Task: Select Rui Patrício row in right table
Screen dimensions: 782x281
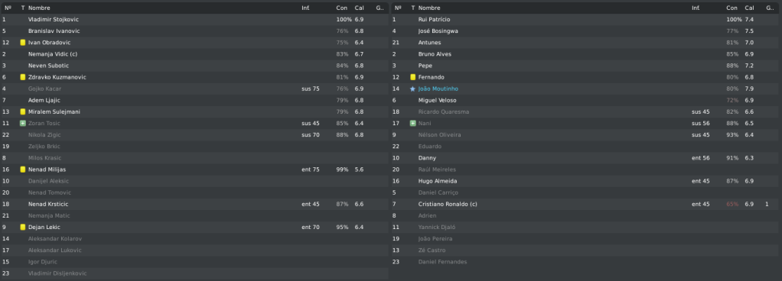Action: 586,19
